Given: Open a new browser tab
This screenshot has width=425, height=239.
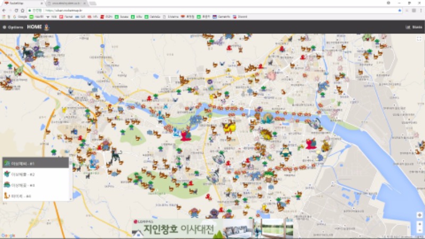Looking at the screenshot, I should (x=92, y=3).
